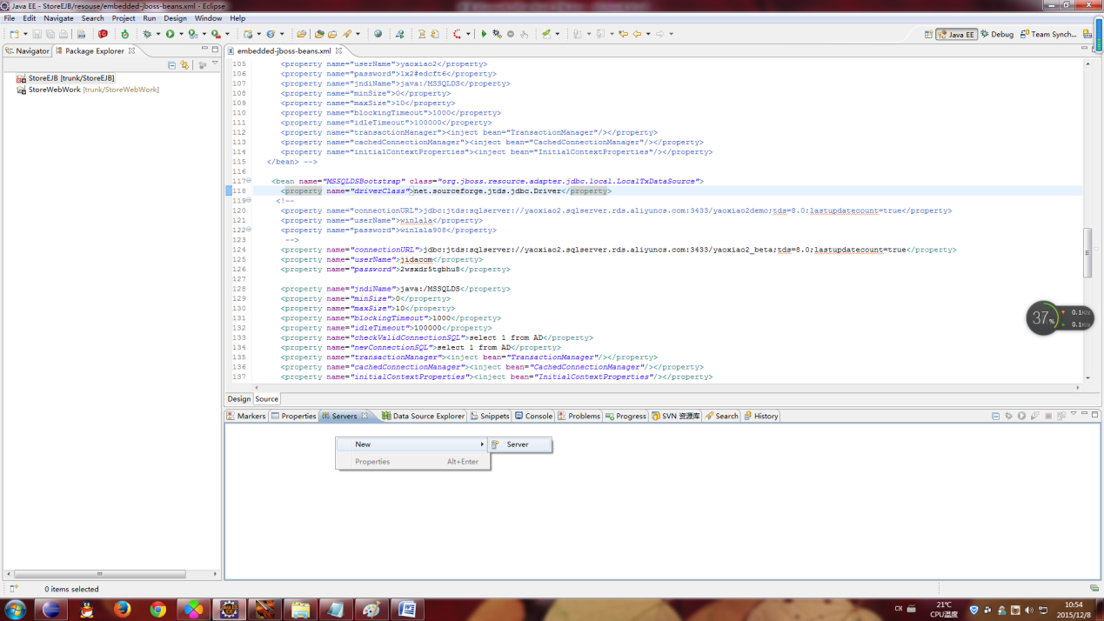Click Link with Editor in Package Explorer
The image size is (1104, 621).
(x=184, y=64)
